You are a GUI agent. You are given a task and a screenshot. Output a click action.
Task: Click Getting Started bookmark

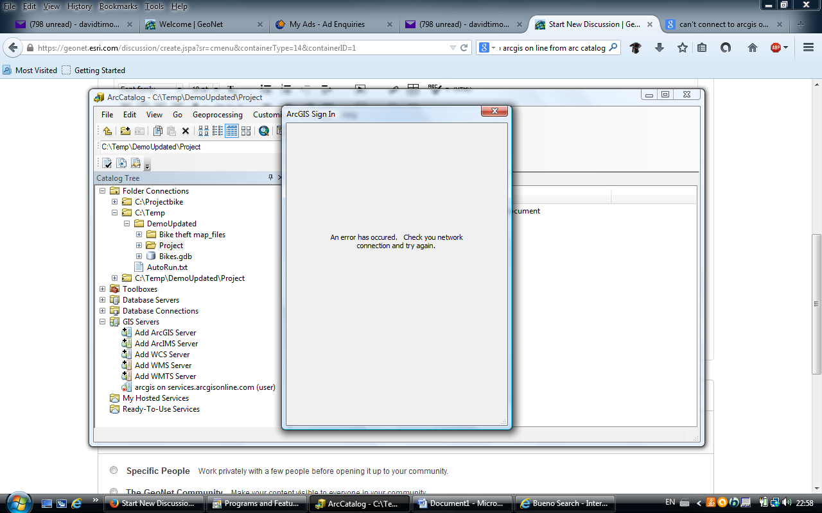tap(94, 71)
